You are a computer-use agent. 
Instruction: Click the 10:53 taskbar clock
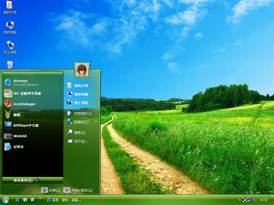tap(264, 200)
